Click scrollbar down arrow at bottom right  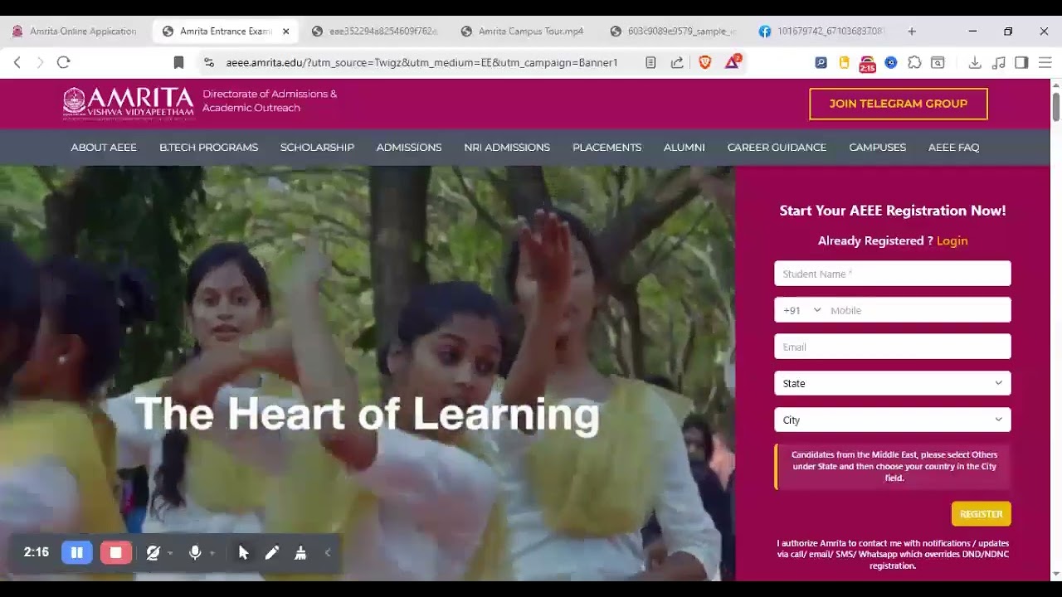pyautogui.click(x=1056, y=574)
